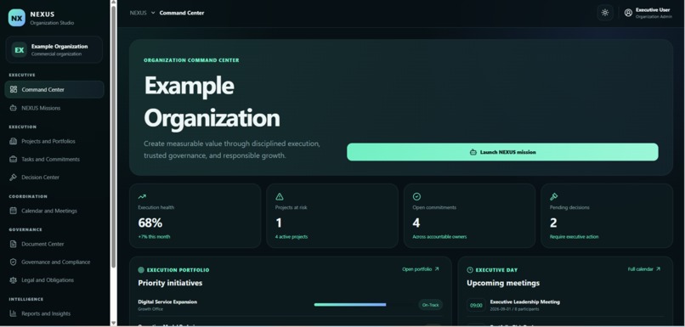
Task: Click the Command Center breadcrumb title
Action: coord(182,13)
